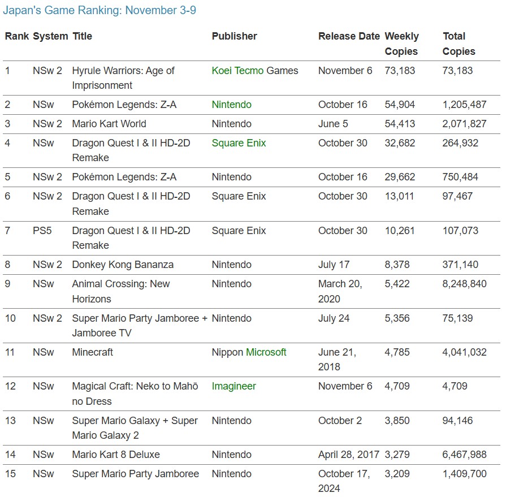
Task: Click the Rank column header
Action: tap(17, 36)
